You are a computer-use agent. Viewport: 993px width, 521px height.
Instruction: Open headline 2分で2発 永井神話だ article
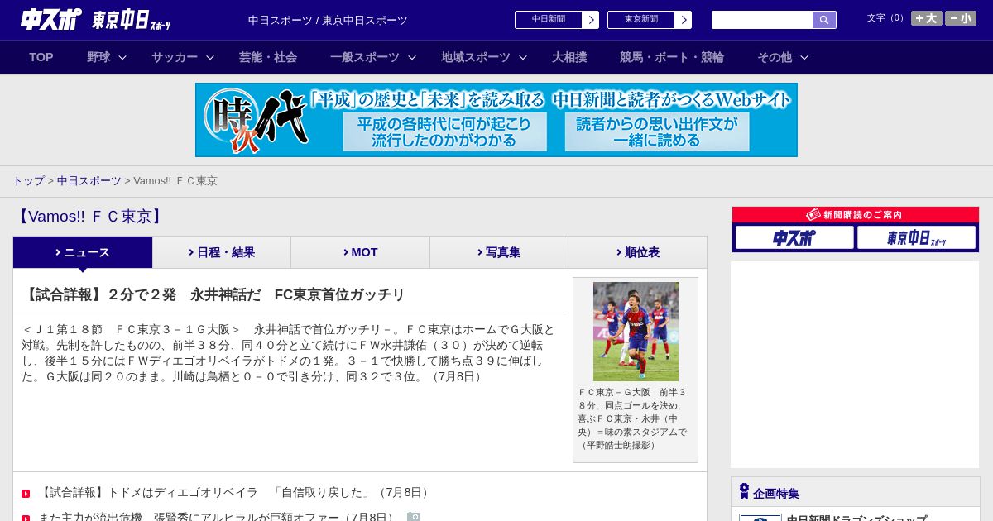(x=214, y=294)
